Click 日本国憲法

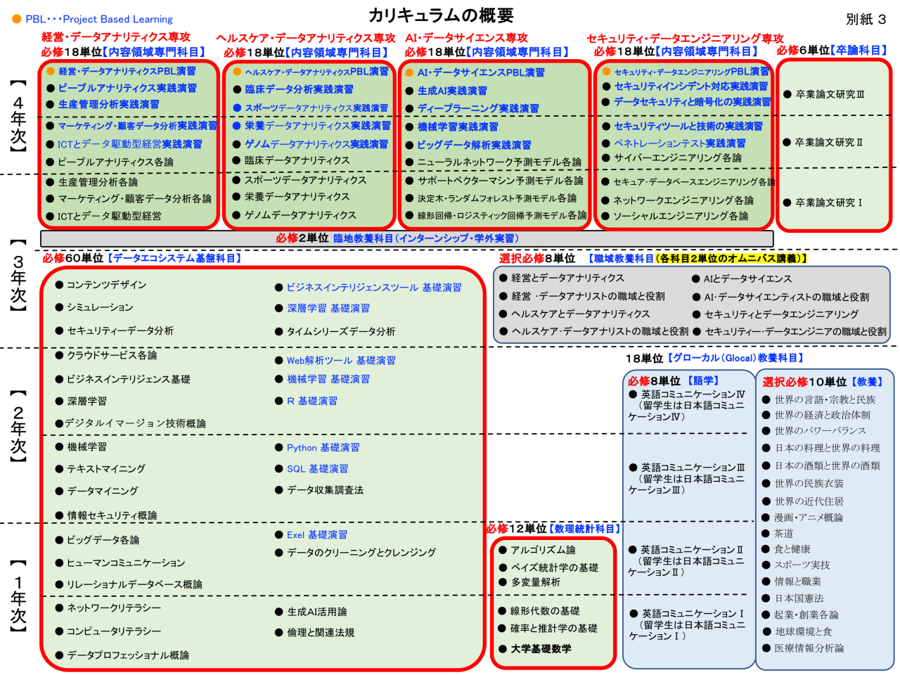pos(799,598)
